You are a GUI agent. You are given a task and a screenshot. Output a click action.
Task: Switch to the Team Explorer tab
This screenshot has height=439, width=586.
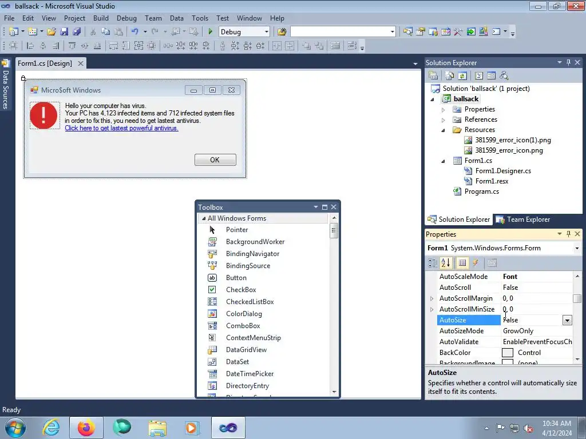523,219
